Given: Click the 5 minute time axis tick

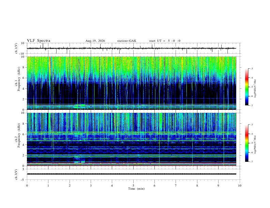Looking at the screenshot, I should coord(133,186).
